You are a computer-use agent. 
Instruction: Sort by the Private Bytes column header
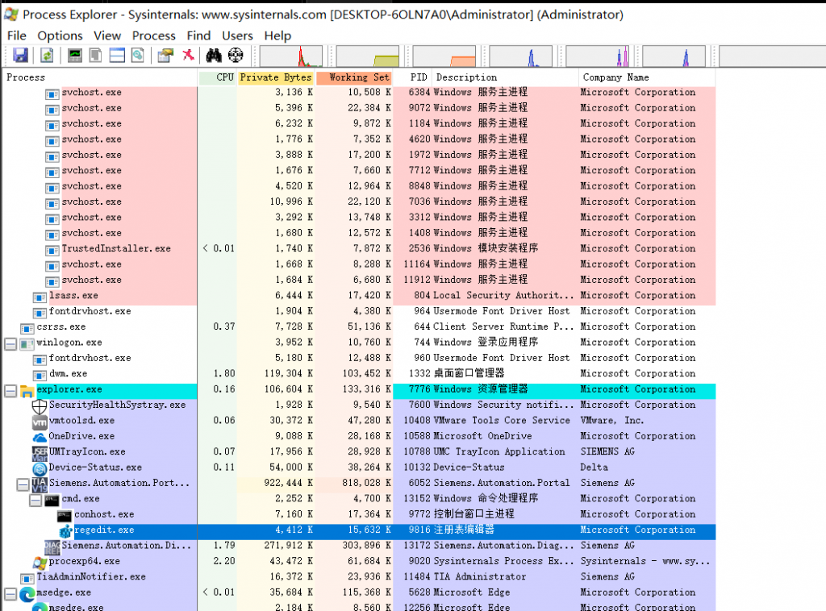pyautogui.click(x=276, y=77)
